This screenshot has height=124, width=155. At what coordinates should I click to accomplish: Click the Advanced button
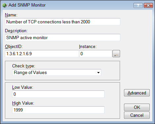click(x=137, y=93)
